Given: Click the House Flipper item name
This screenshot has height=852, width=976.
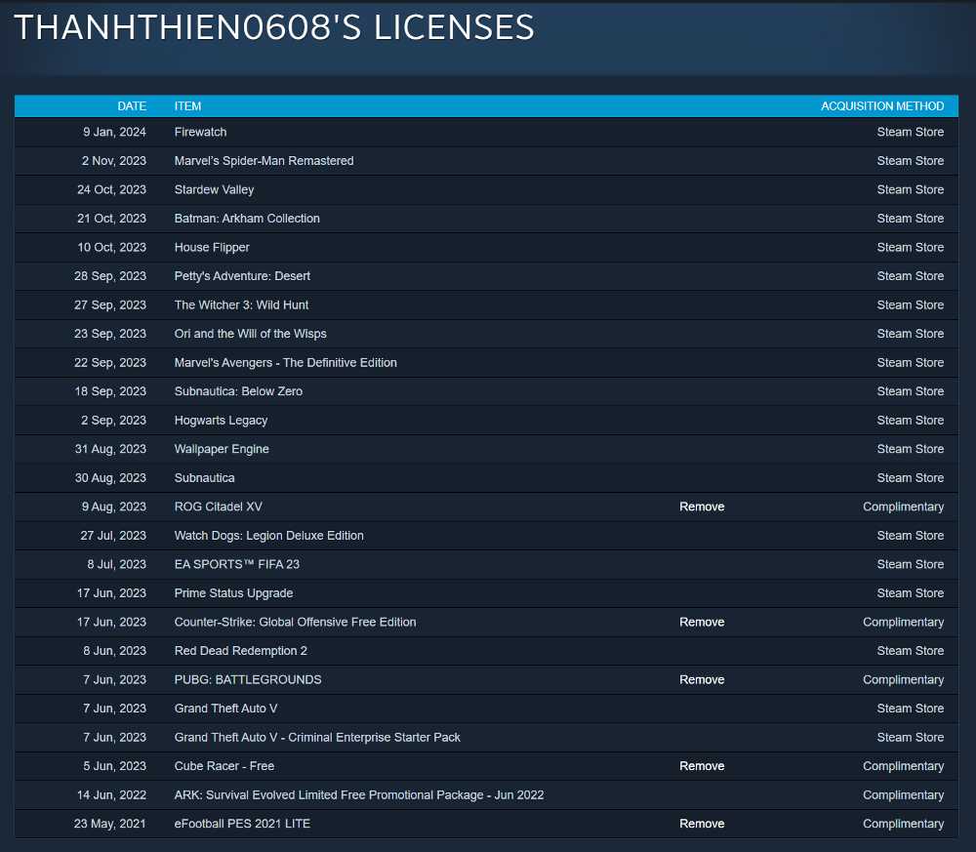Looking at the screenshot, I should [212, 247].
